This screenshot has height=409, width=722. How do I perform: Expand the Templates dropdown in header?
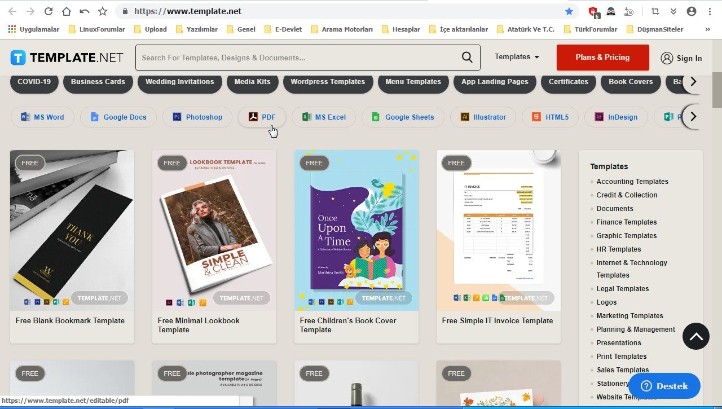tap(517, 57)
